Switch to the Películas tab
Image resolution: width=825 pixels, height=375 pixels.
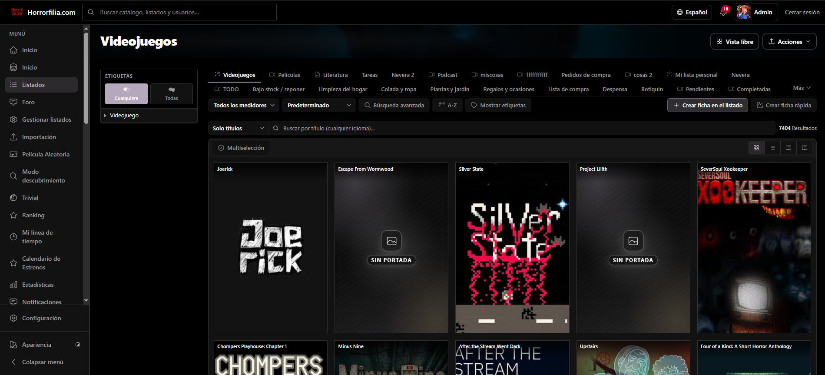point(285,75)
